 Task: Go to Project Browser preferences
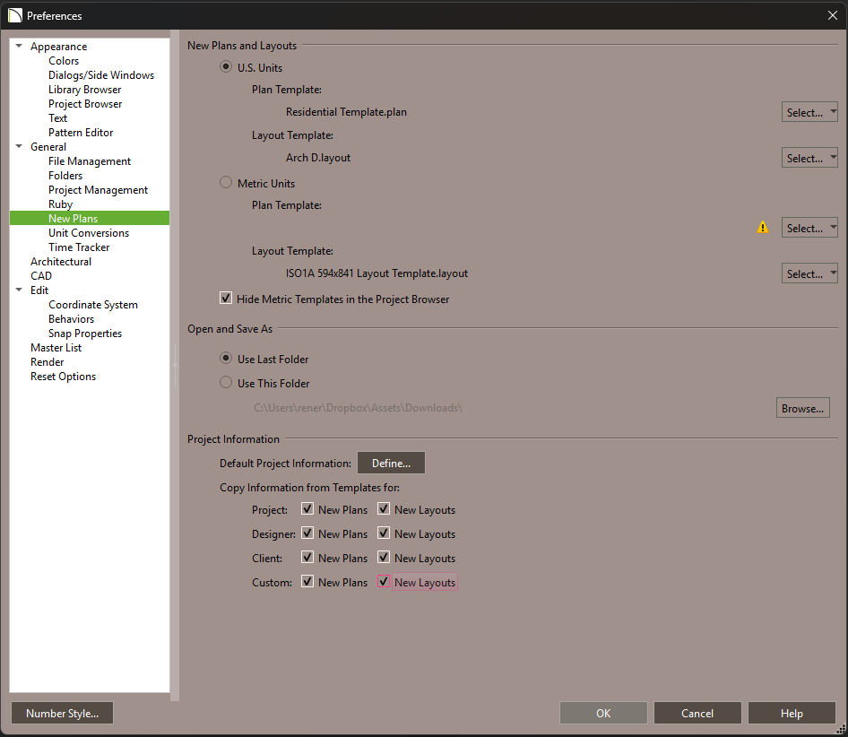[x=85, y=104]
